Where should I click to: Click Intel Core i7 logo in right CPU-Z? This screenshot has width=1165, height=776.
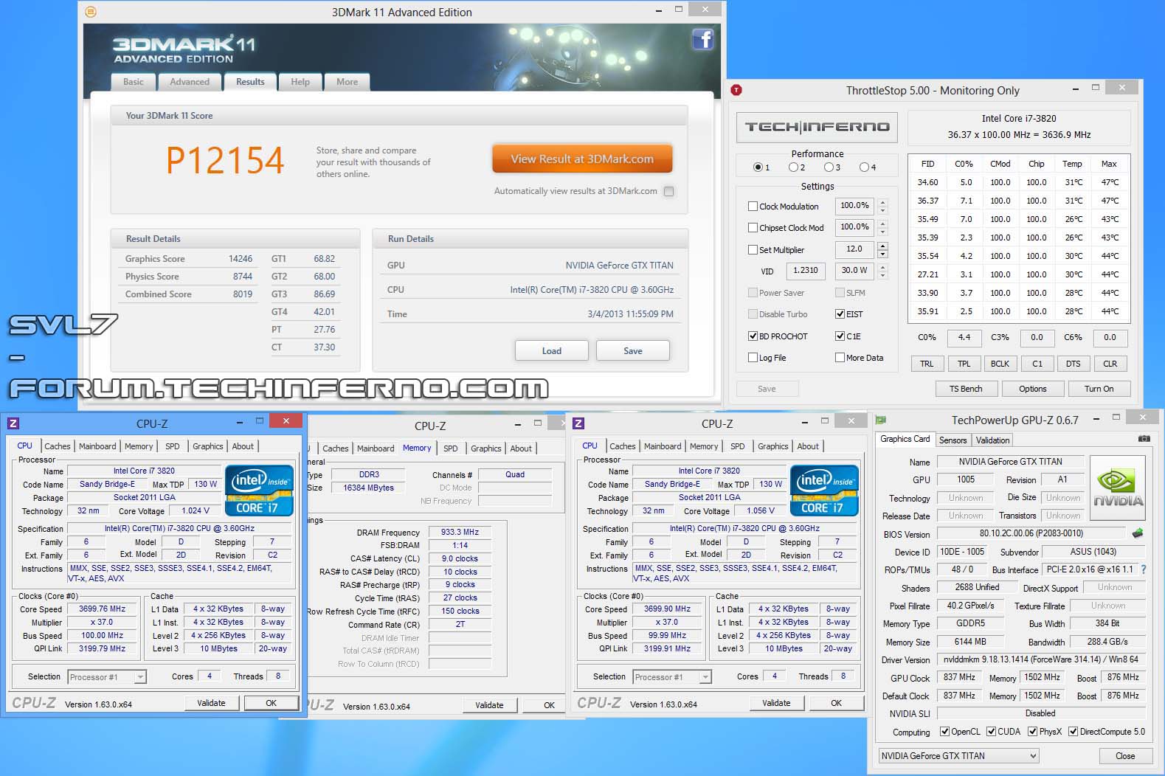pyautogui.click(x=824, y=490)
